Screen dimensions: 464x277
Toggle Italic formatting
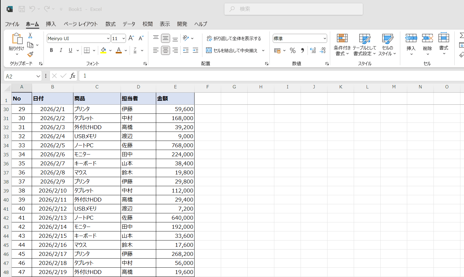coord(61,50)
